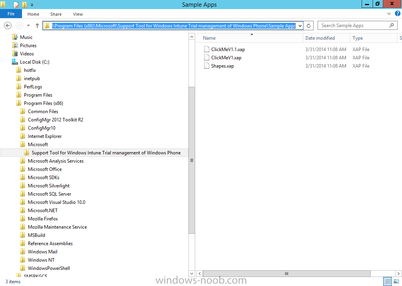Switch to the Home ribbon tab
The width and height of the screenshot is (402, 286).
(33, 14)
